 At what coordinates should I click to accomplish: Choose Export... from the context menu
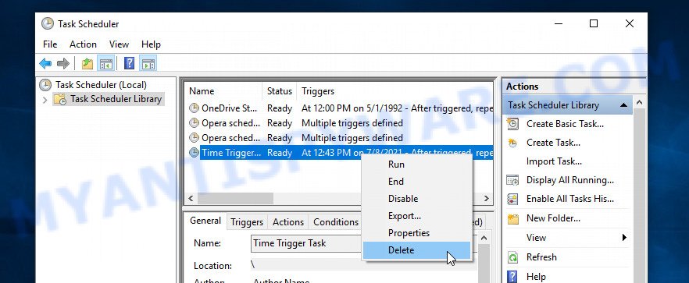tap(416, 216)
